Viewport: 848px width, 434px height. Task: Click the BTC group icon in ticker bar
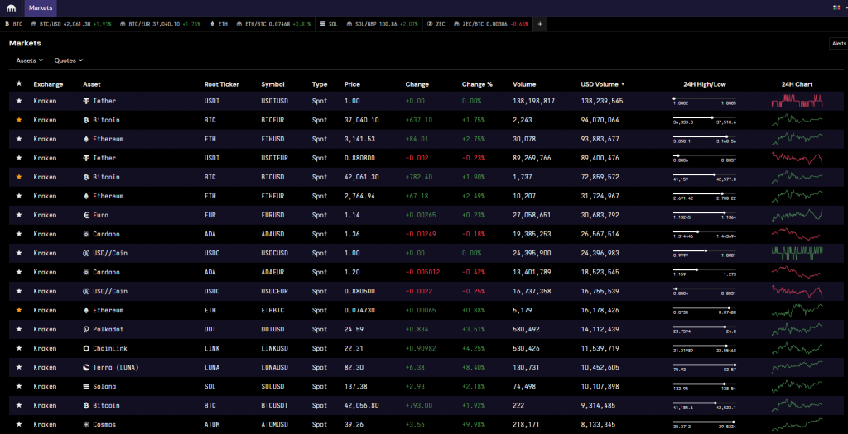(x=7, y=24)
